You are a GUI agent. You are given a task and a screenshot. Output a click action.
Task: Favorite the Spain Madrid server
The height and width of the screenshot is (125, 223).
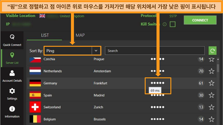(x=211, y=95)
